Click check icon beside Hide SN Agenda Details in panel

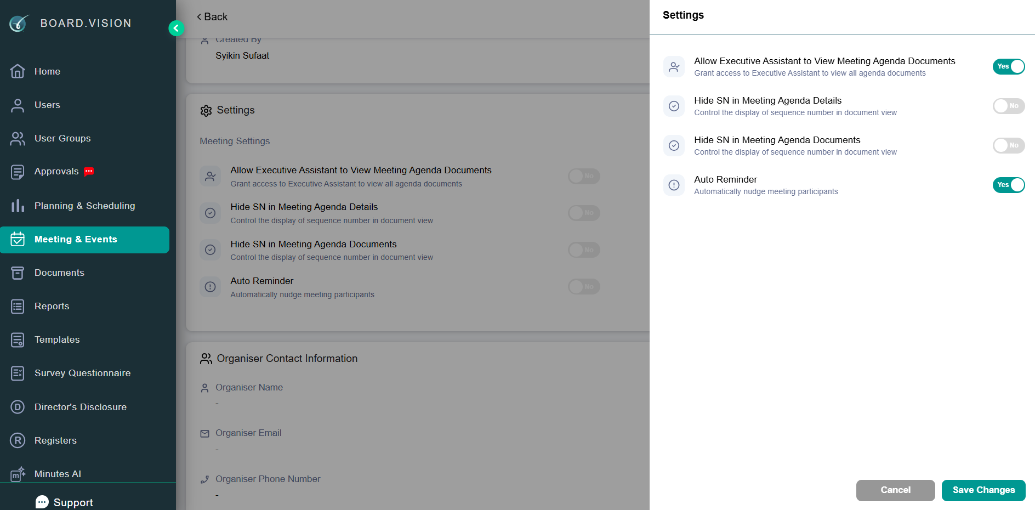pos(674,106)
